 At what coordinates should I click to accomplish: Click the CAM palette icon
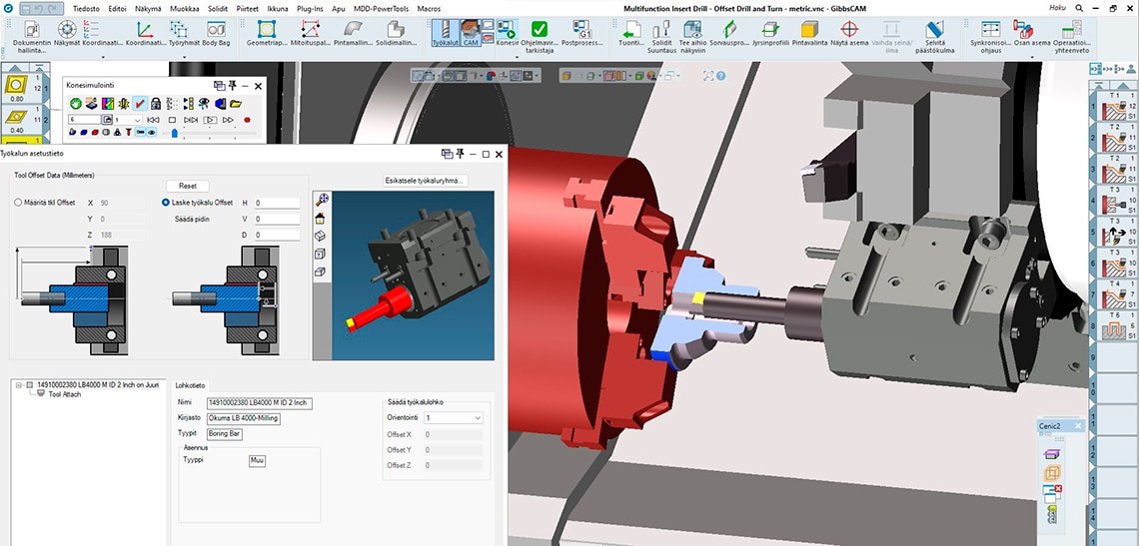coord(472,32)
